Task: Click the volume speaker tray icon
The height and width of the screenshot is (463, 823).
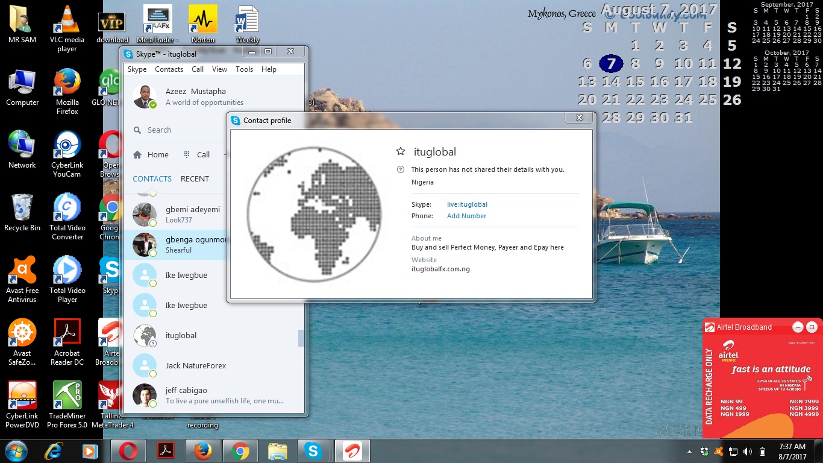Action: [748, 452]
